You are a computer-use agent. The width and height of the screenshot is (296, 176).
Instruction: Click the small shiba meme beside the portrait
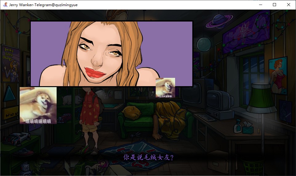(165, 88)
